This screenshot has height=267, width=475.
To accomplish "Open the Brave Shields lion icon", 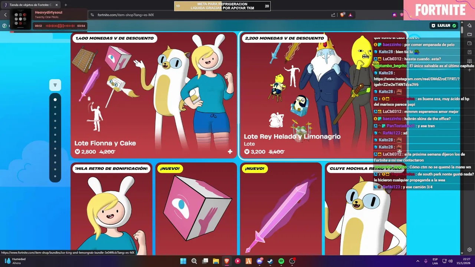I will pos(342,15).
